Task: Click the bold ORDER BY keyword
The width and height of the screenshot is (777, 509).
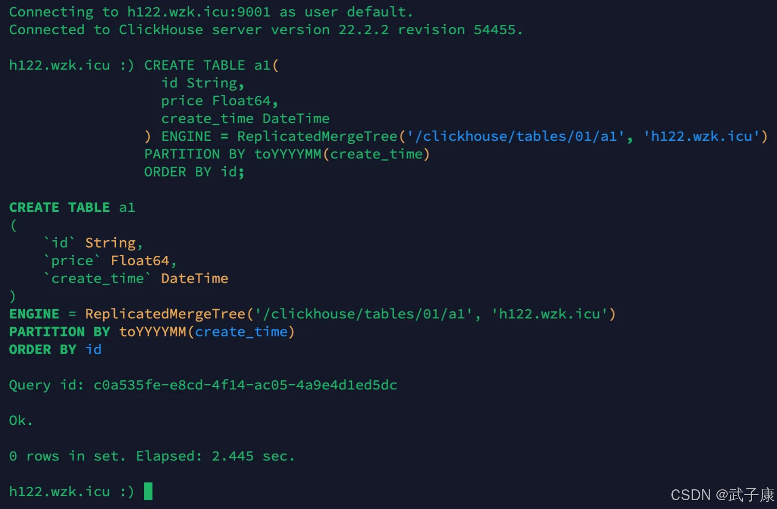Action: pos(42,350)
